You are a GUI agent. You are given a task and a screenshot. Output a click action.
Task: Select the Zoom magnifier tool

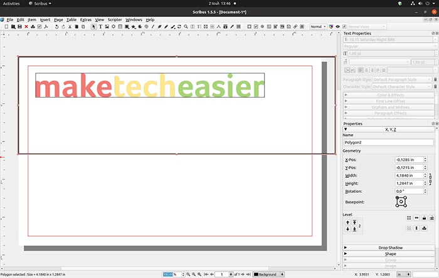186,26
